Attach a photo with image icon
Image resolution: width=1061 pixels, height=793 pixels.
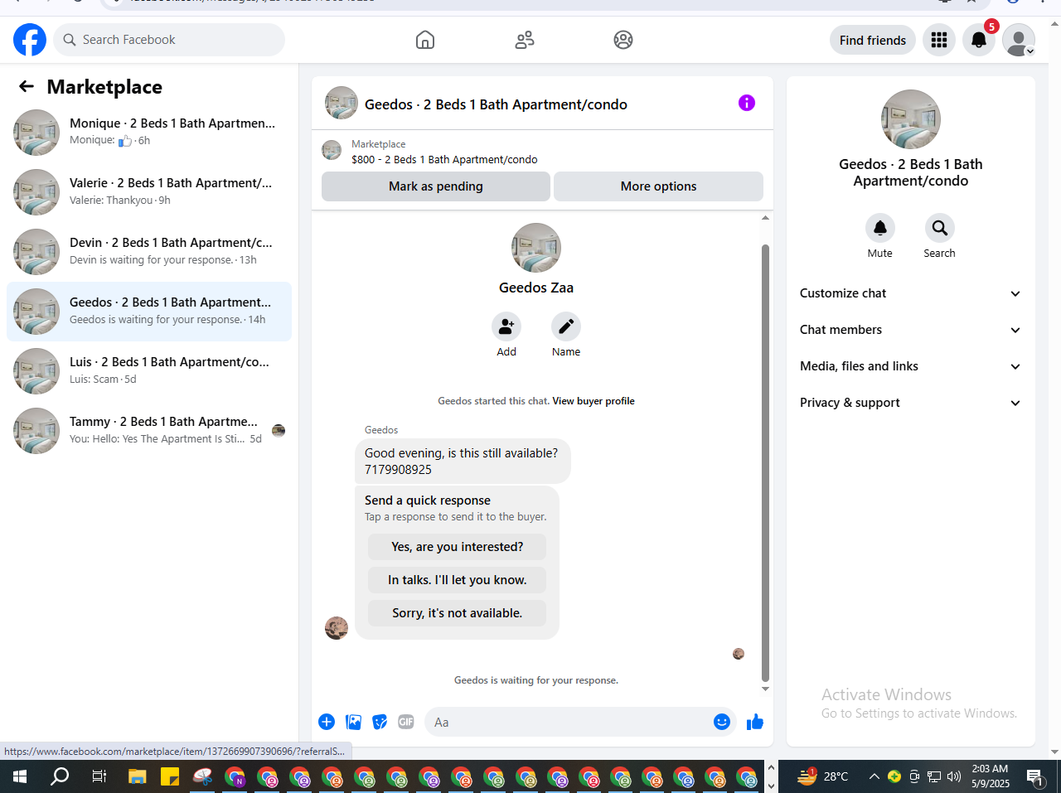pos(353,722)
